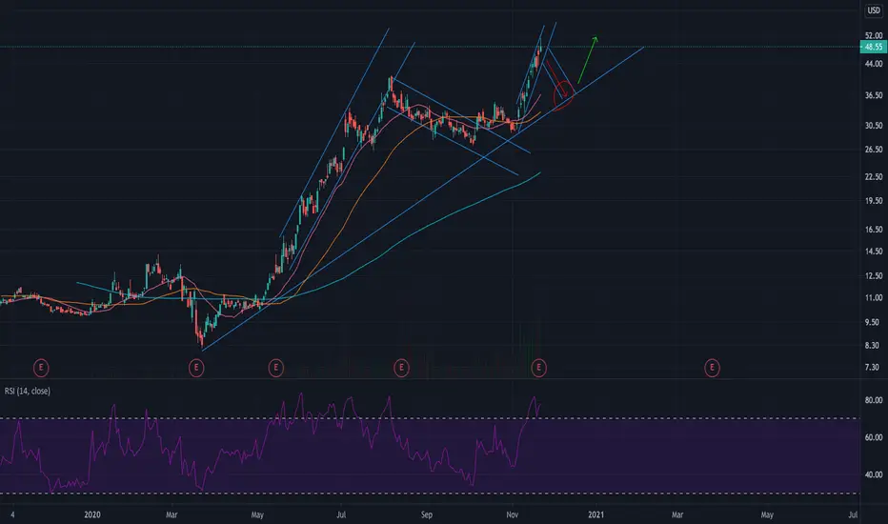Change the USD currency on price axis
888x524 pixels.
pos(874,10)
